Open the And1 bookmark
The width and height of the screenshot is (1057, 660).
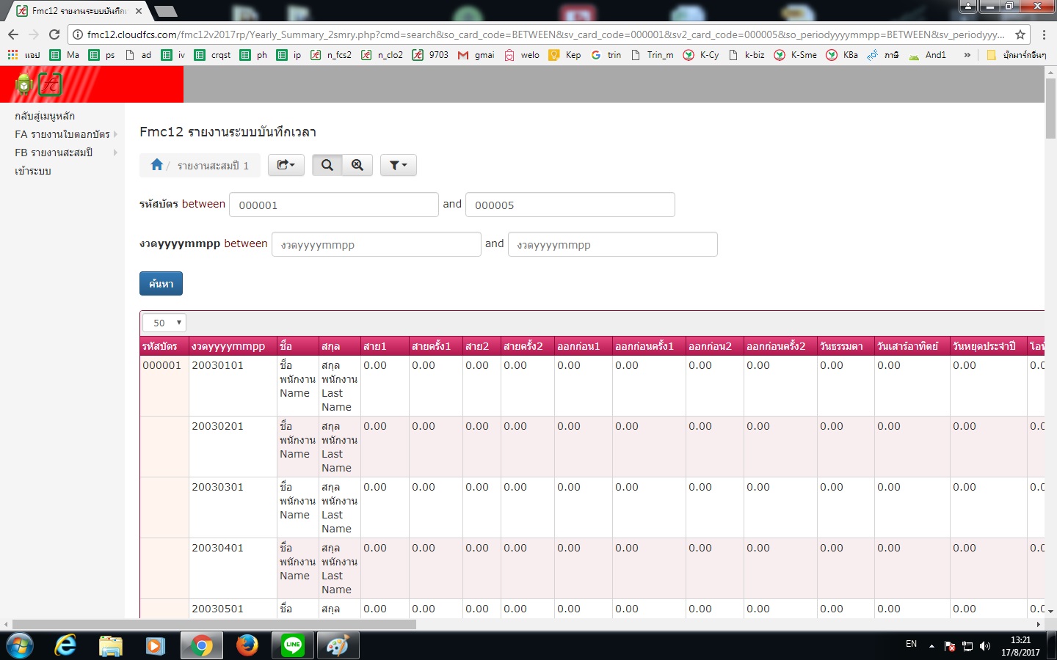[x=927, y=55]
